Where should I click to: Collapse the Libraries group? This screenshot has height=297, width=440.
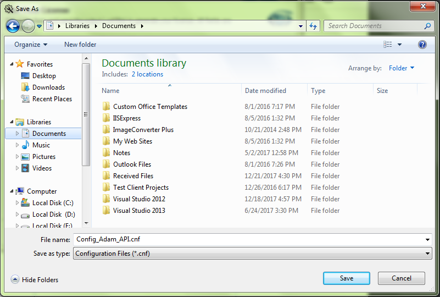click(x=12, y=122)
